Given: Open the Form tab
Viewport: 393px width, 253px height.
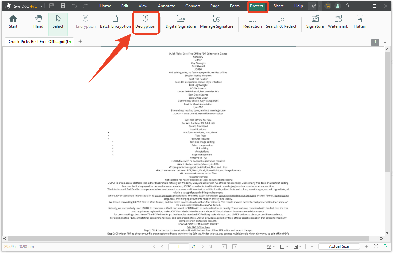Looking at the screenshot, I should [x=235, y=6].
